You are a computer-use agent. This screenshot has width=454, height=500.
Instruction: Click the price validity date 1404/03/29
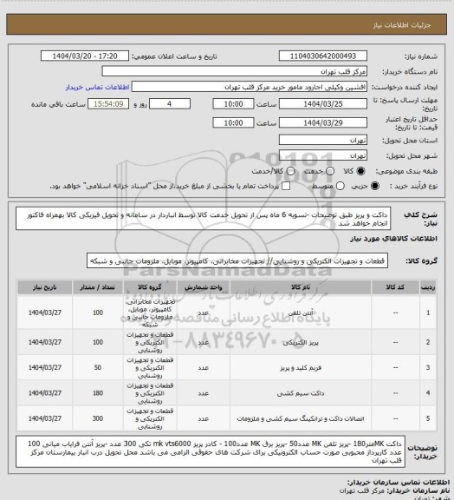pos(323,122)
